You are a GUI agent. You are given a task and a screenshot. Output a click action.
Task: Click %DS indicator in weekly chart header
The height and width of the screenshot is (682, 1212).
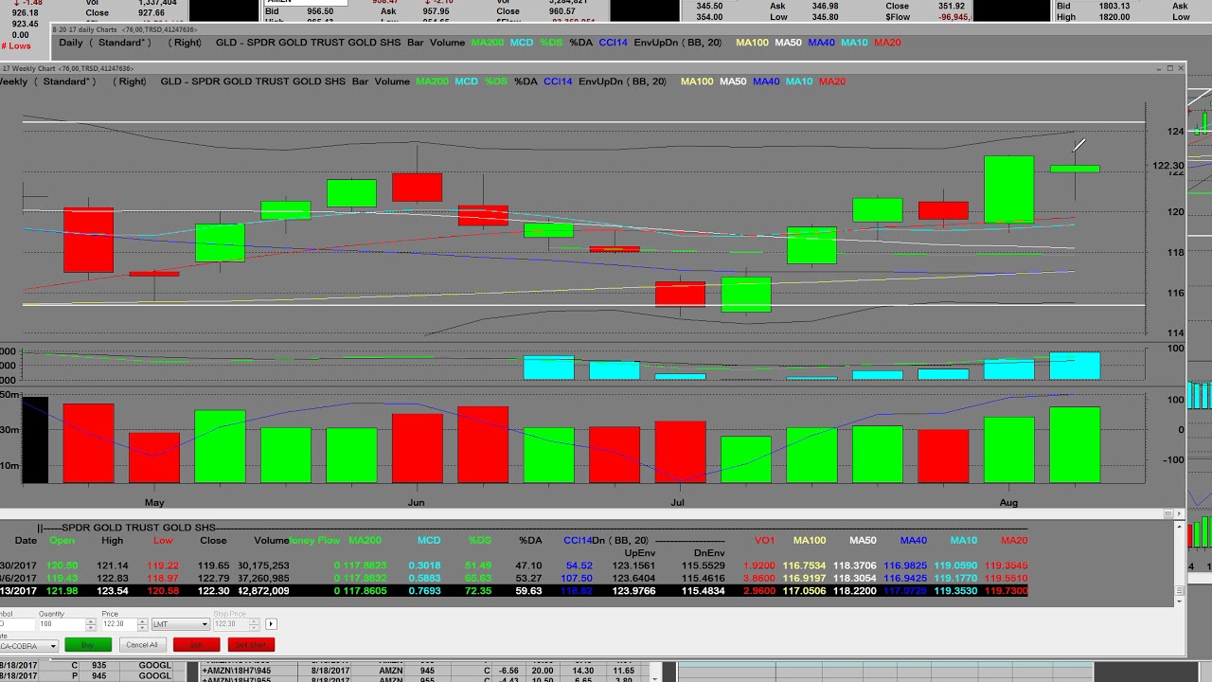[x=496, y=81]
